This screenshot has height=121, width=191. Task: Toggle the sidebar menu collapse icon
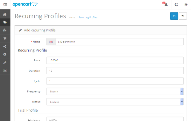tap(5, 5)
